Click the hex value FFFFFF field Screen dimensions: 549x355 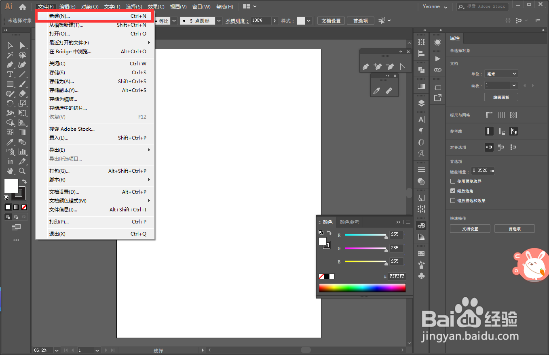point(397,276)
